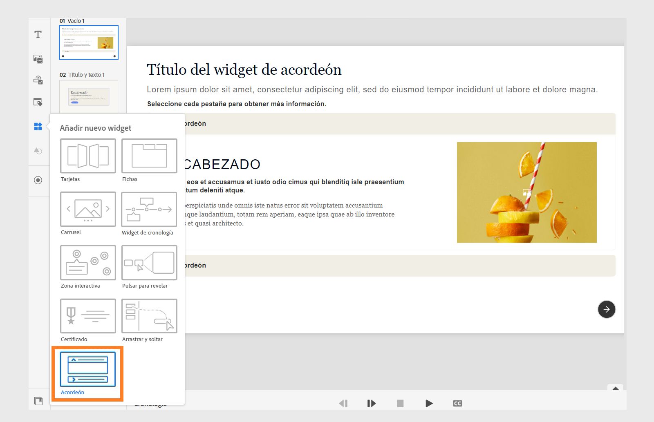This screenshot has height=422, width=654.
Task: Click the record tool icon
Action: click(x=38, y=180)
